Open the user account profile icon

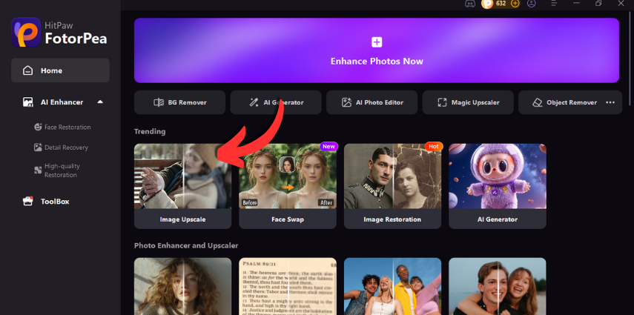(x=531, y=3)
